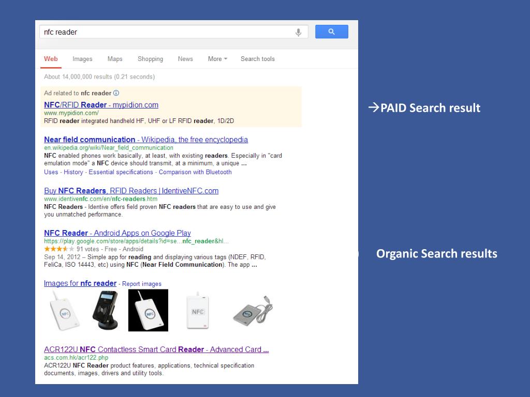Viewport: 530px width, 397px height.
Task: Open the gray USB cable reader thumbnail
Action: coord(252,311)
